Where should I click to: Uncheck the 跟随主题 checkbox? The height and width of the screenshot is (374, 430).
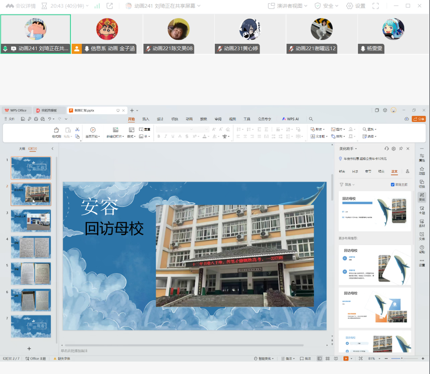click(x=393, y=184)
